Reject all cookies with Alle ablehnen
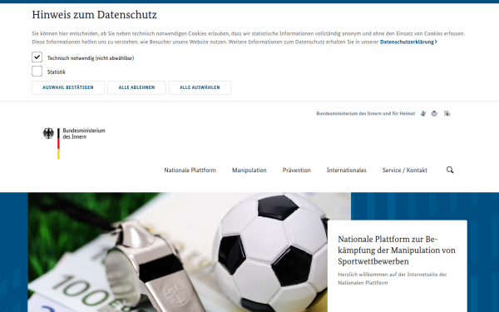The height and width of the screenshot is (312, 499). point(136,87)
